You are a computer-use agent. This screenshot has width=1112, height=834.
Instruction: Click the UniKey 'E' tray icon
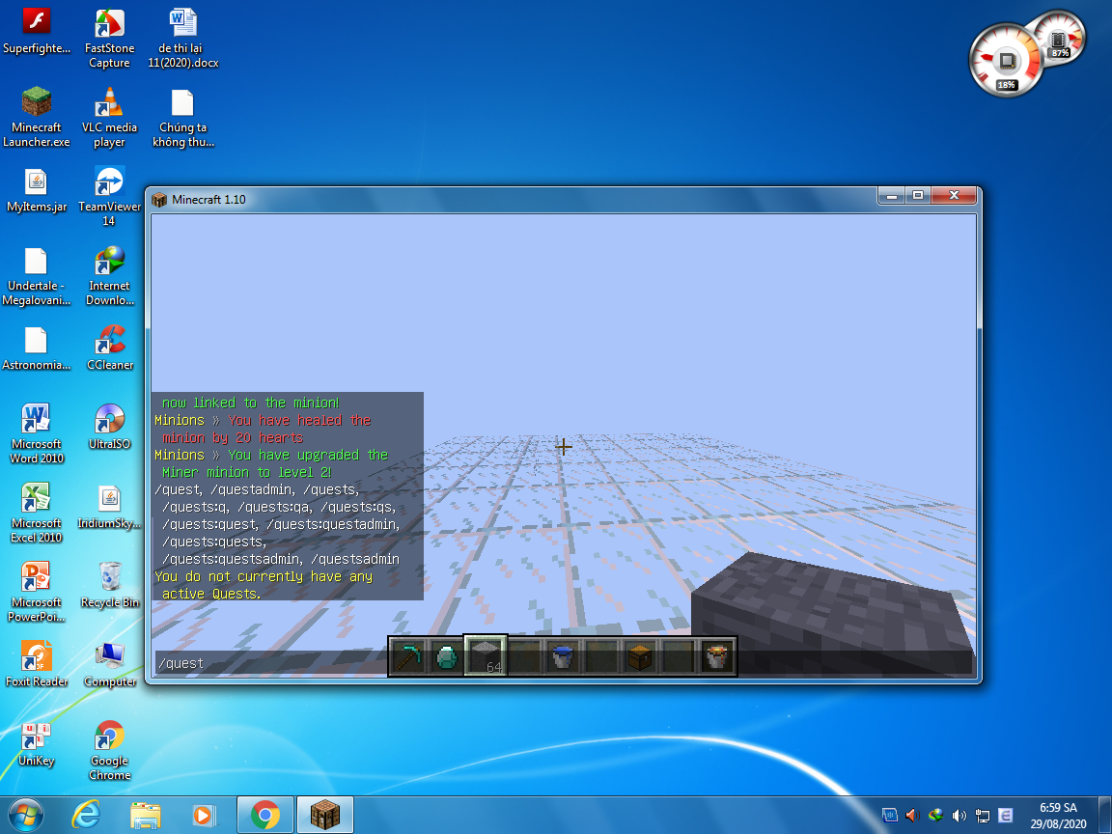pos(1006,816)
